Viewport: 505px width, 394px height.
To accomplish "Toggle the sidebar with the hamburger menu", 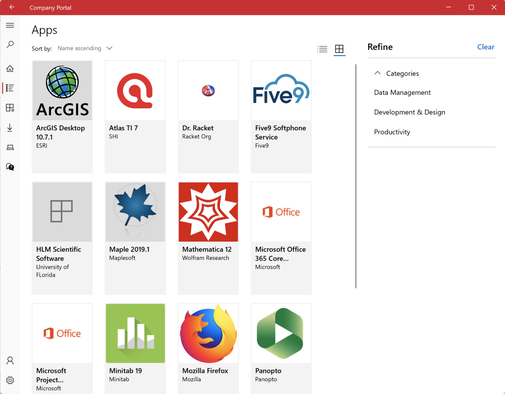I will pos(10,25).
